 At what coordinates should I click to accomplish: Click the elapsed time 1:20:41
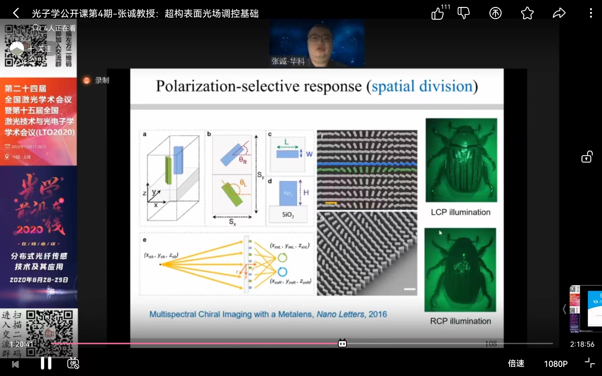(22, 344)
